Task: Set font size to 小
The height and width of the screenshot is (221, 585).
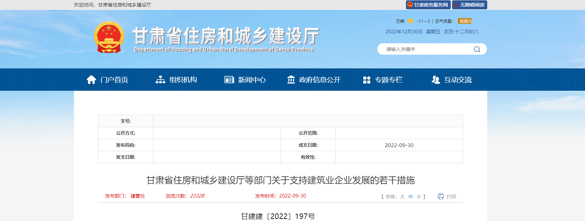Action: (x=419, y=197)
